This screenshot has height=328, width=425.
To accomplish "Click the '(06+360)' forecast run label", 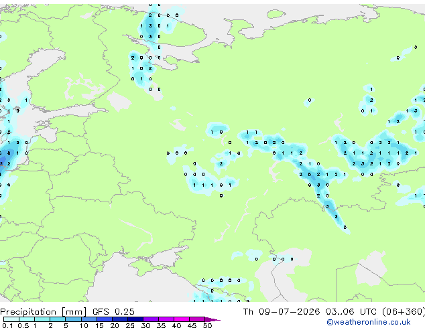I will (404, 312).
